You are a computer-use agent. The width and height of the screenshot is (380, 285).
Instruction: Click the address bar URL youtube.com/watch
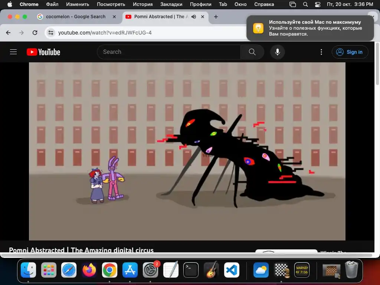pos(105,33)
